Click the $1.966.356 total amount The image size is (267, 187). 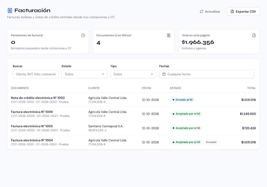pos(198,42)
